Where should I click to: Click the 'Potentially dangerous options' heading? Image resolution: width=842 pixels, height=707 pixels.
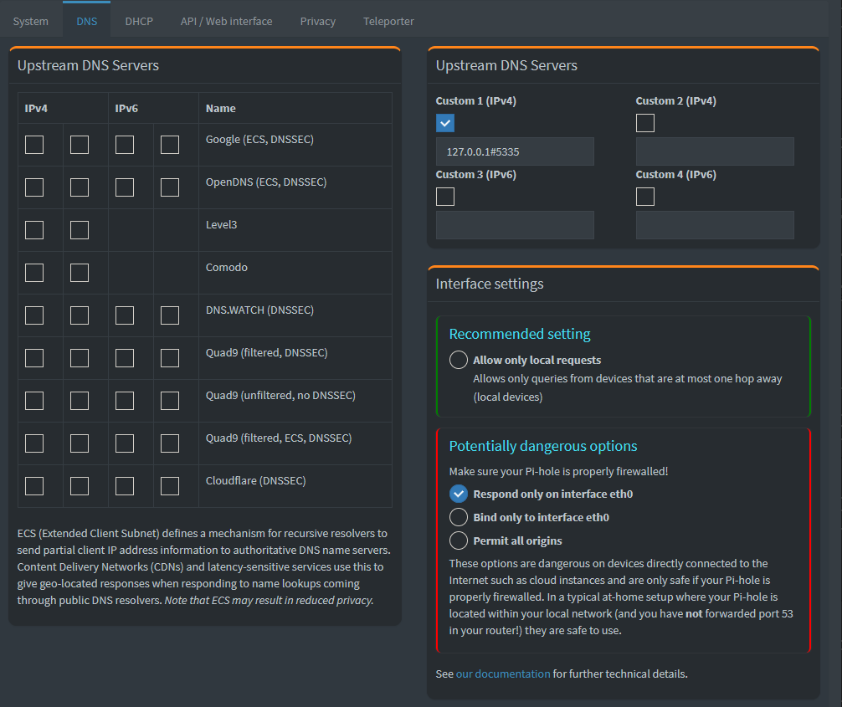coord(543,446)
